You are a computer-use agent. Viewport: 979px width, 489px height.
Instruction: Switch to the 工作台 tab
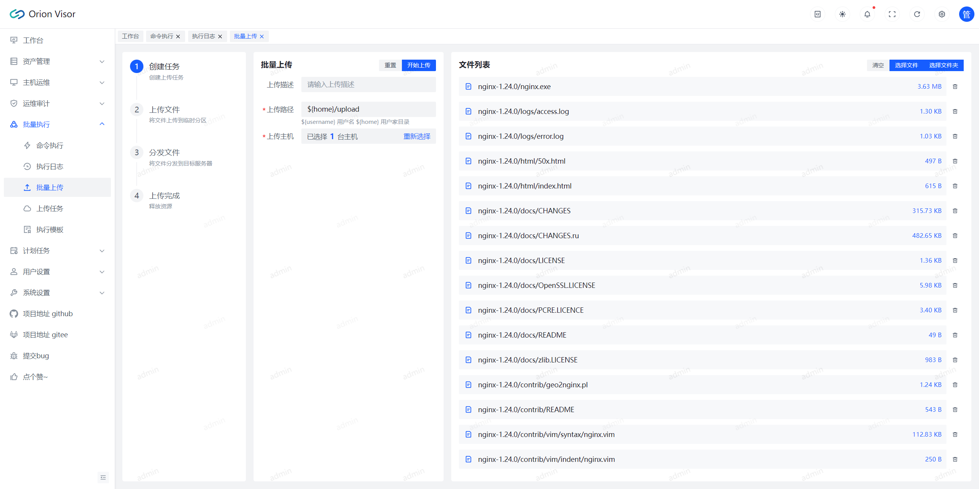(129, 36)
